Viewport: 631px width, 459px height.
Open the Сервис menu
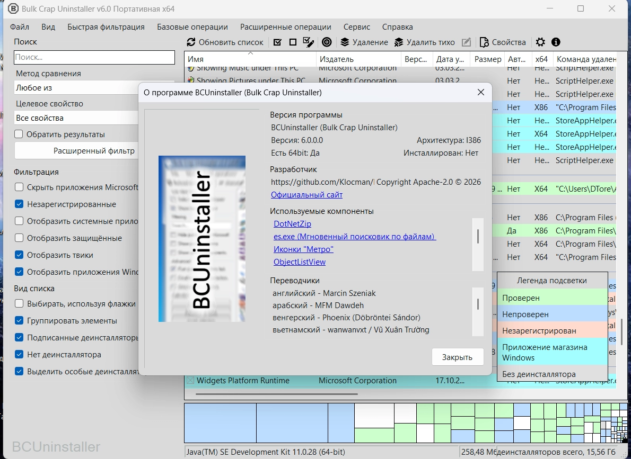[356, 27]
